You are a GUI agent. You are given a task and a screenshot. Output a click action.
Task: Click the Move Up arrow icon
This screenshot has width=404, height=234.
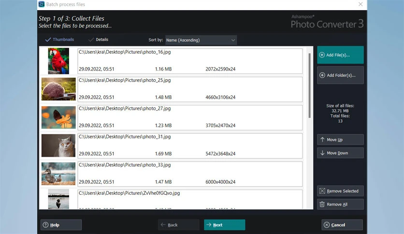[x=322, y=139]
